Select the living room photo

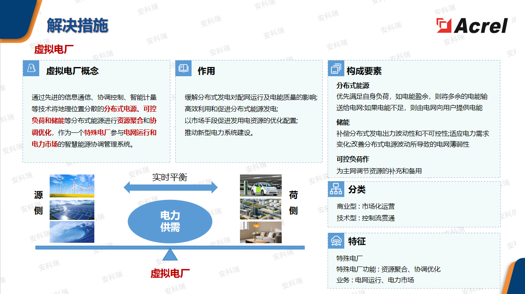[x=261, y=232]
